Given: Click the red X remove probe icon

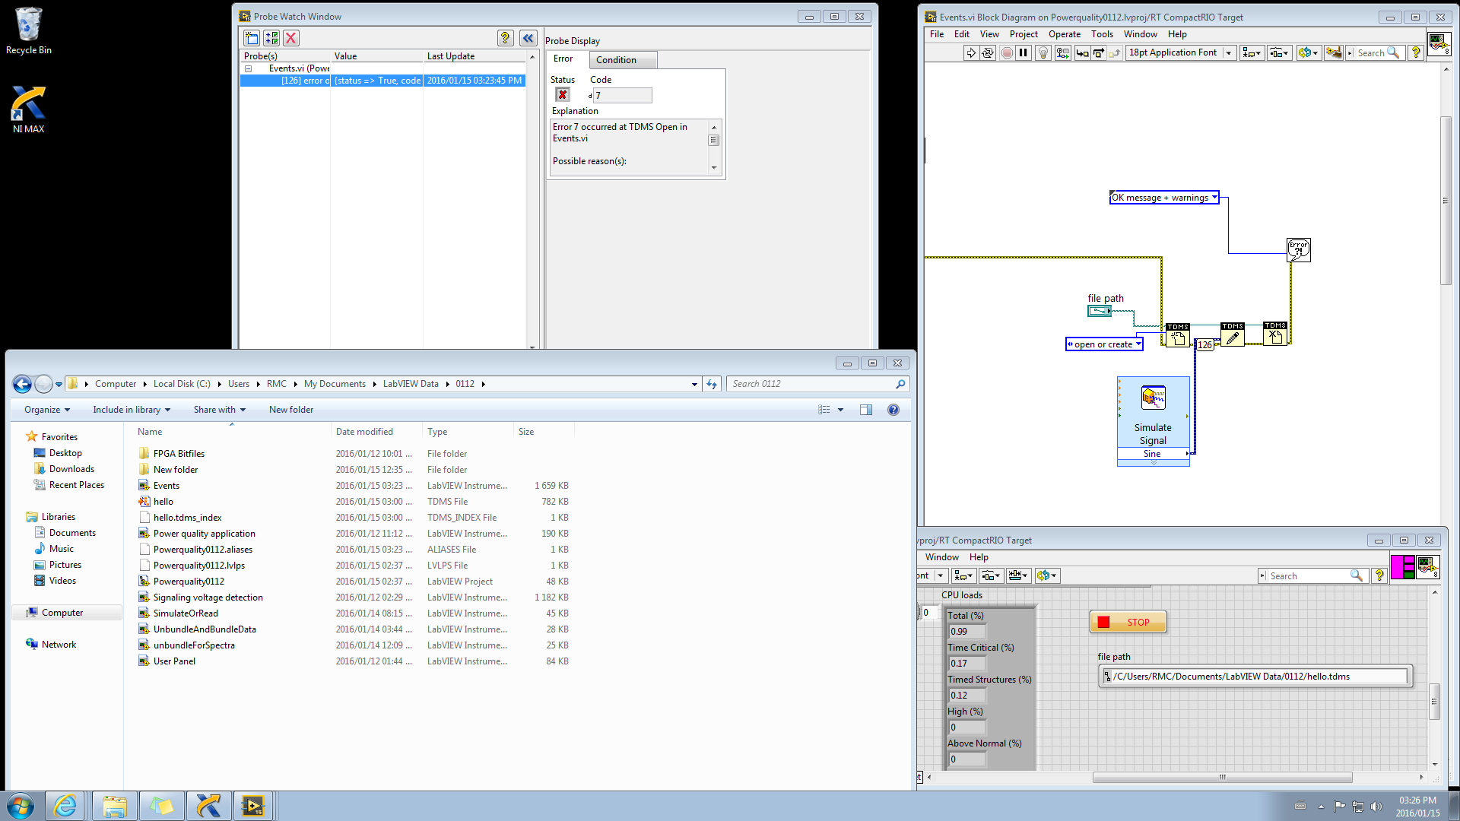Looking at the screenshot, I should pos(291,38).
